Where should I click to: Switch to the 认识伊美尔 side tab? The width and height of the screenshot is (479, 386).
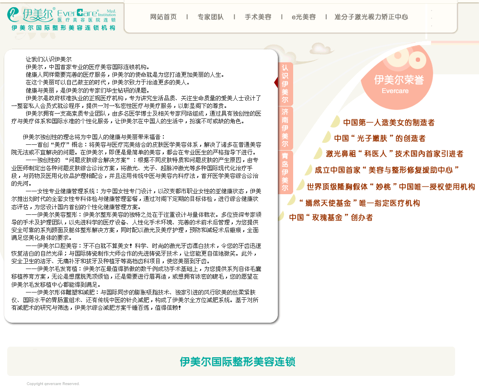[x=285, y=83]
